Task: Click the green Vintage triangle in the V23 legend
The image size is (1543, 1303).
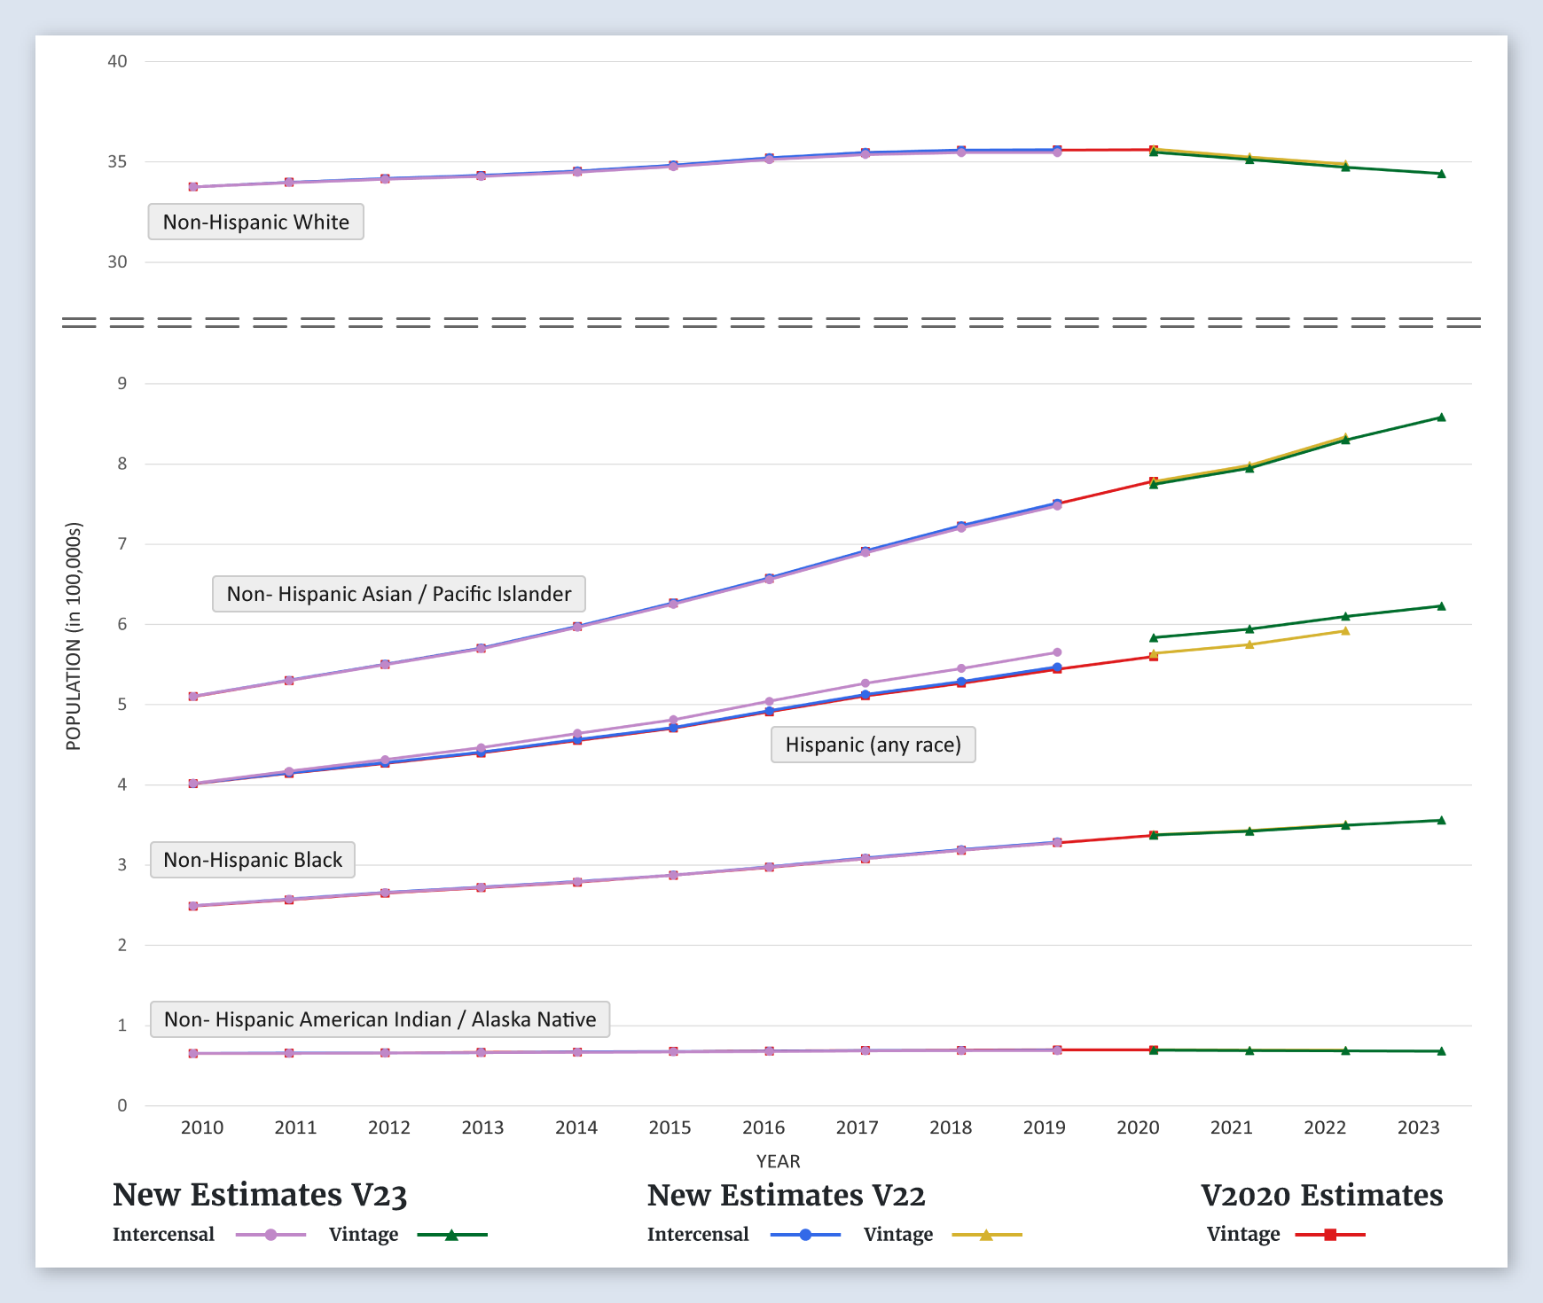Action: [x=451, y=1235]
